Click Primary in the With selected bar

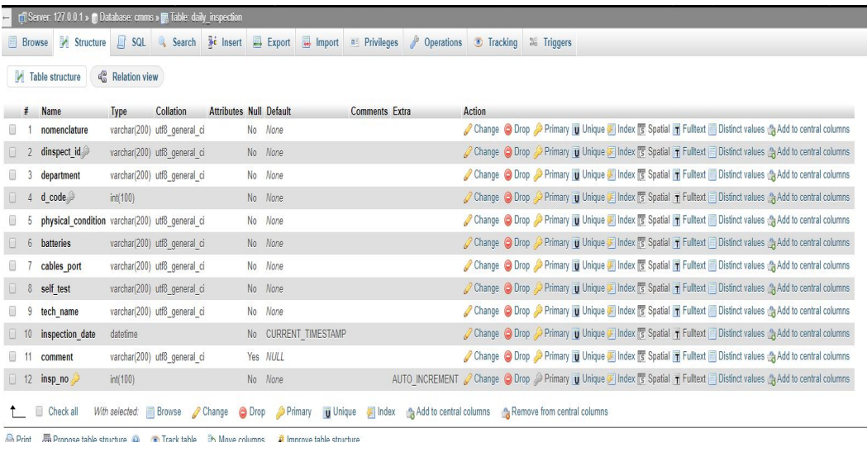[x=293, y=412]
